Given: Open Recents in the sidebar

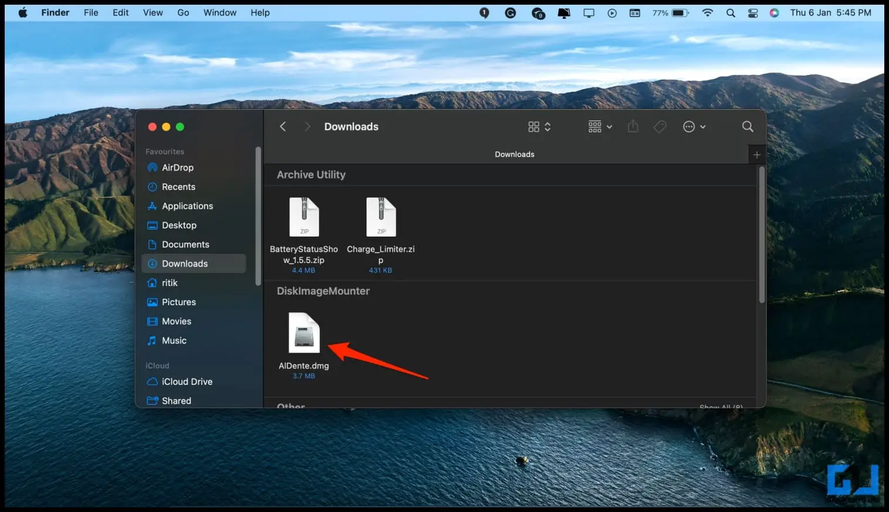Looking at the screenshot, I should (x=194, y=187).
